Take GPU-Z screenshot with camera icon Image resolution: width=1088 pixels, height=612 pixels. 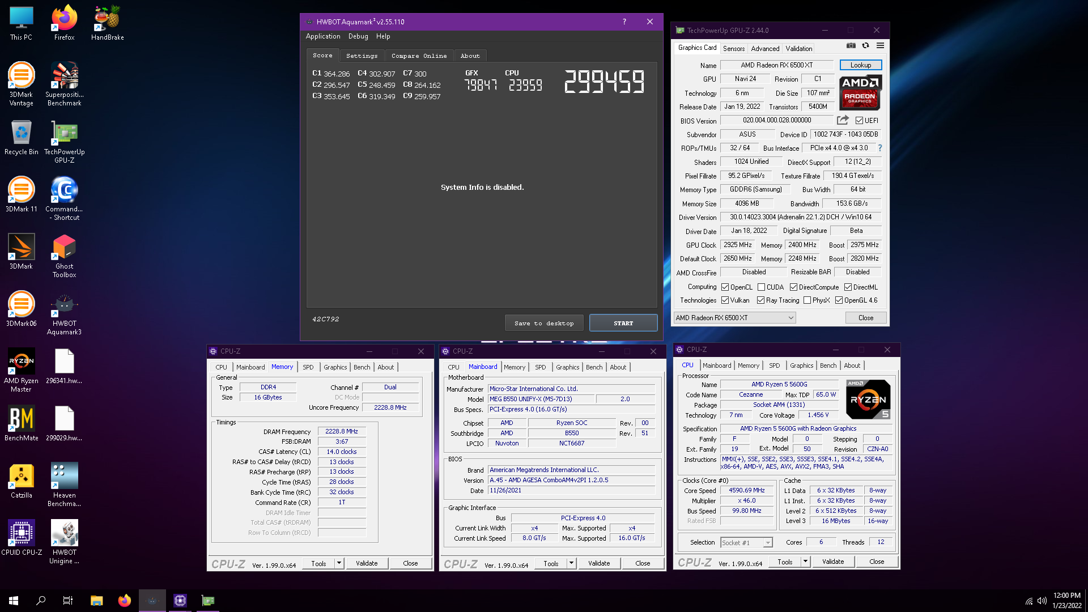[851, 46]
